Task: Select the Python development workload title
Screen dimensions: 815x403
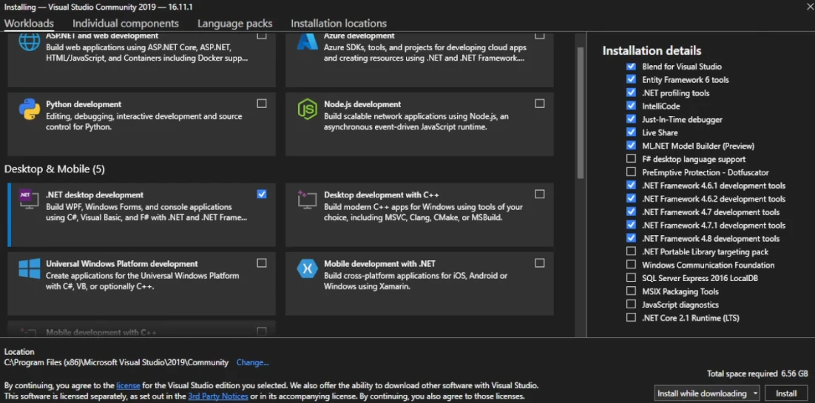Action: coord(84,104)
